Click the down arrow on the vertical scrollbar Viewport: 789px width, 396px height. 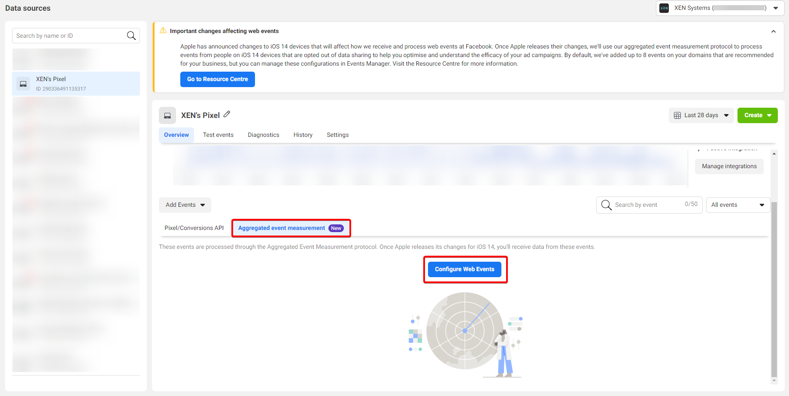coord(774,381)
